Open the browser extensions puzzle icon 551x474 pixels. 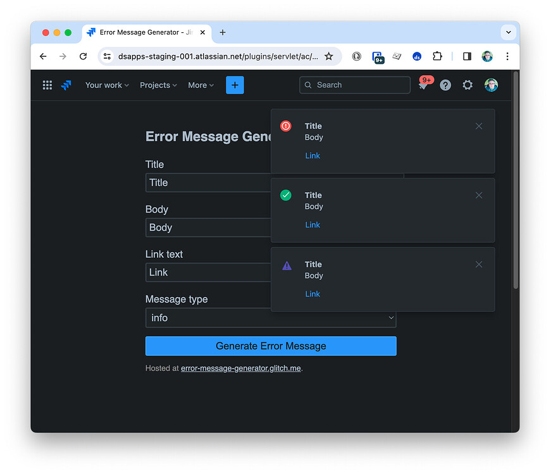point(437,56)
